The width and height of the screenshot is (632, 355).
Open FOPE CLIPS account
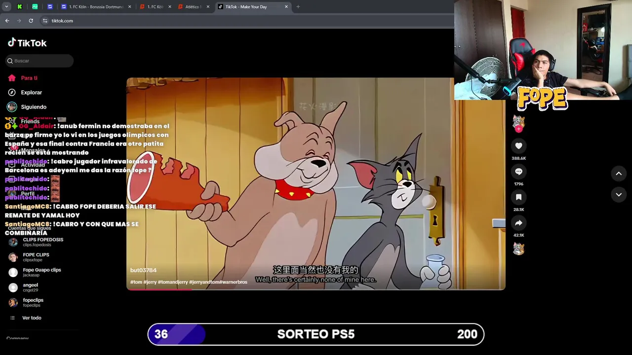pos(36,257)
